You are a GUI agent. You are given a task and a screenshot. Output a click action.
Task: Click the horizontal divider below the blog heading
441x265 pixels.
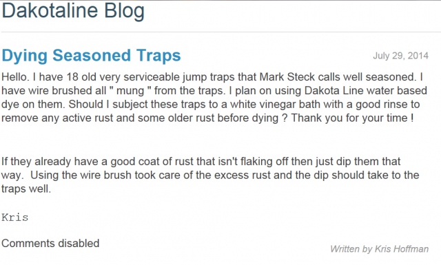(220, 32)
